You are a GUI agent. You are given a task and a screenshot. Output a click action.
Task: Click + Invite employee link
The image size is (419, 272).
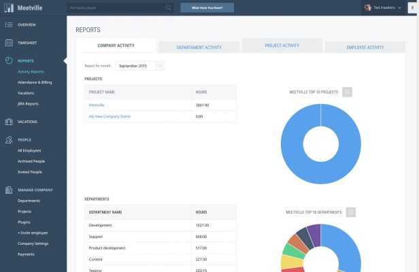tap(33, 233)
